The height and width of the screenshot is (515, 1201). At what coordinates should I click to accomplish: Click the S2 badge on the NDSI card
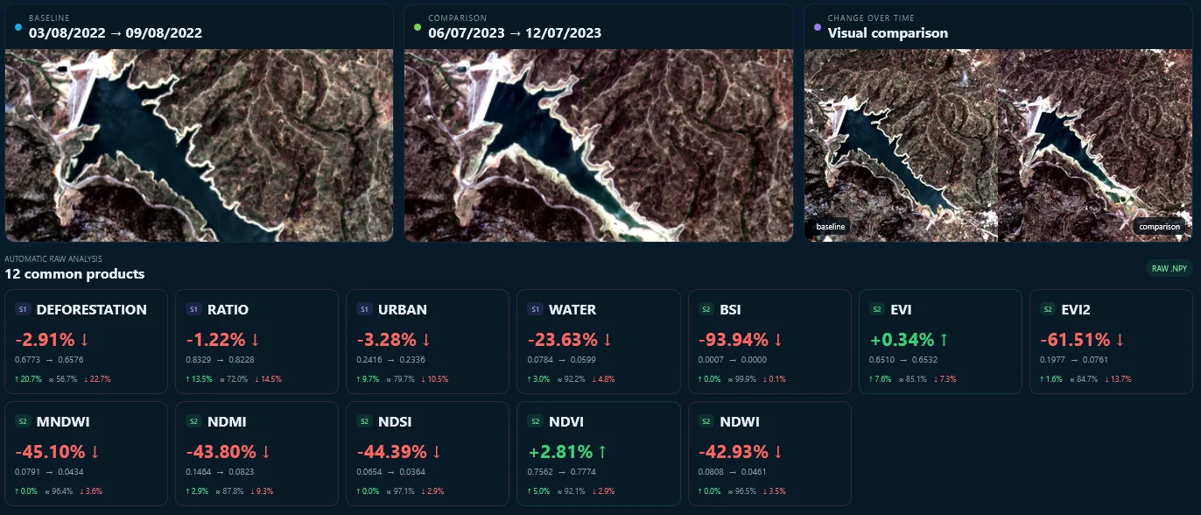(x=365, y=421)
